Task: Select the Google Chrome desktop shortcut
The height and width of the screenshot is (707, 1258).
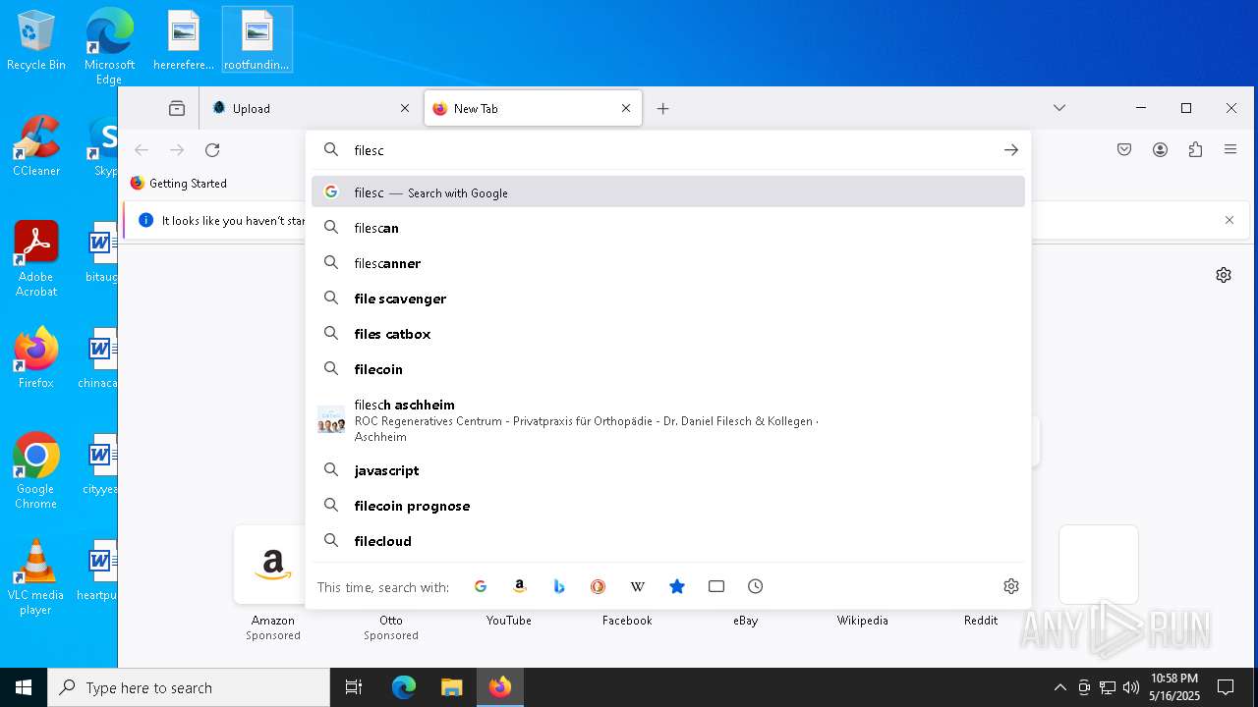Action: pos(36,471)
